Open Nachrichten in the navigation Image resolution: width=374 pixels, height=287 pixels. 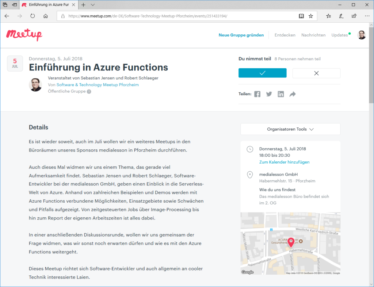(313, 35)
